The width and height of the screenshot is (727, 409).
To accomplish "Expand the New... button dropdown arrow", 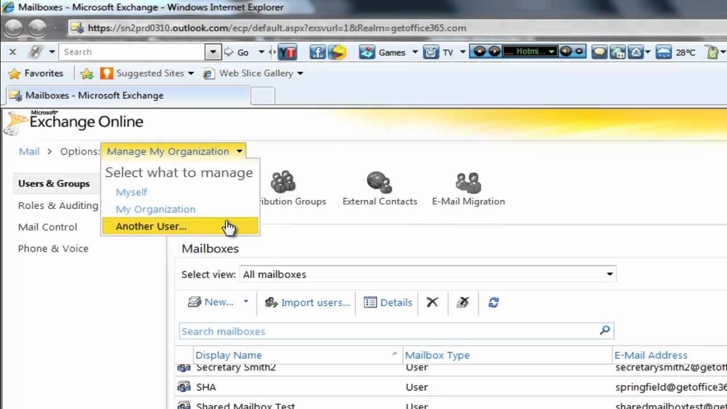I will pyautogui.click(x=246, y=302).
